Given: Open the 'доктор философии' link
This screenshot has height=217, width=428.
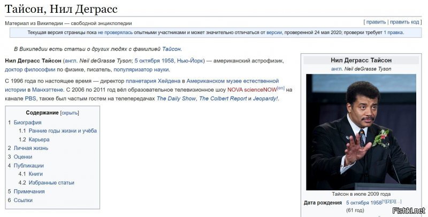Looking at the screenshot, I should (30, 70).
